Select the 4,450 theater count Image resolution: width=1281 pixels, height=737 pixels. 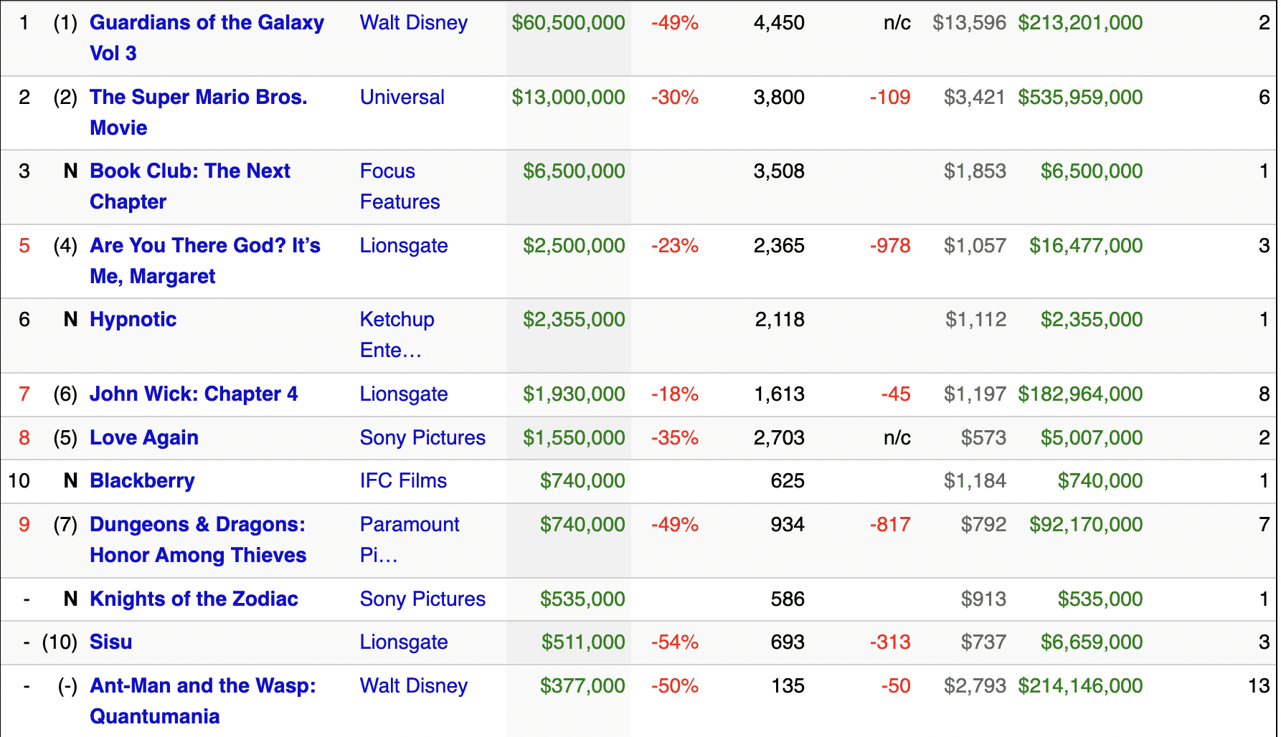(x=779, y=23)
